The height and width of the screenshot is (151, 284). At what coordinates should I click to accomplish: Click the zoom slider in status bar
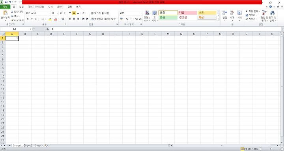(271, 149)
